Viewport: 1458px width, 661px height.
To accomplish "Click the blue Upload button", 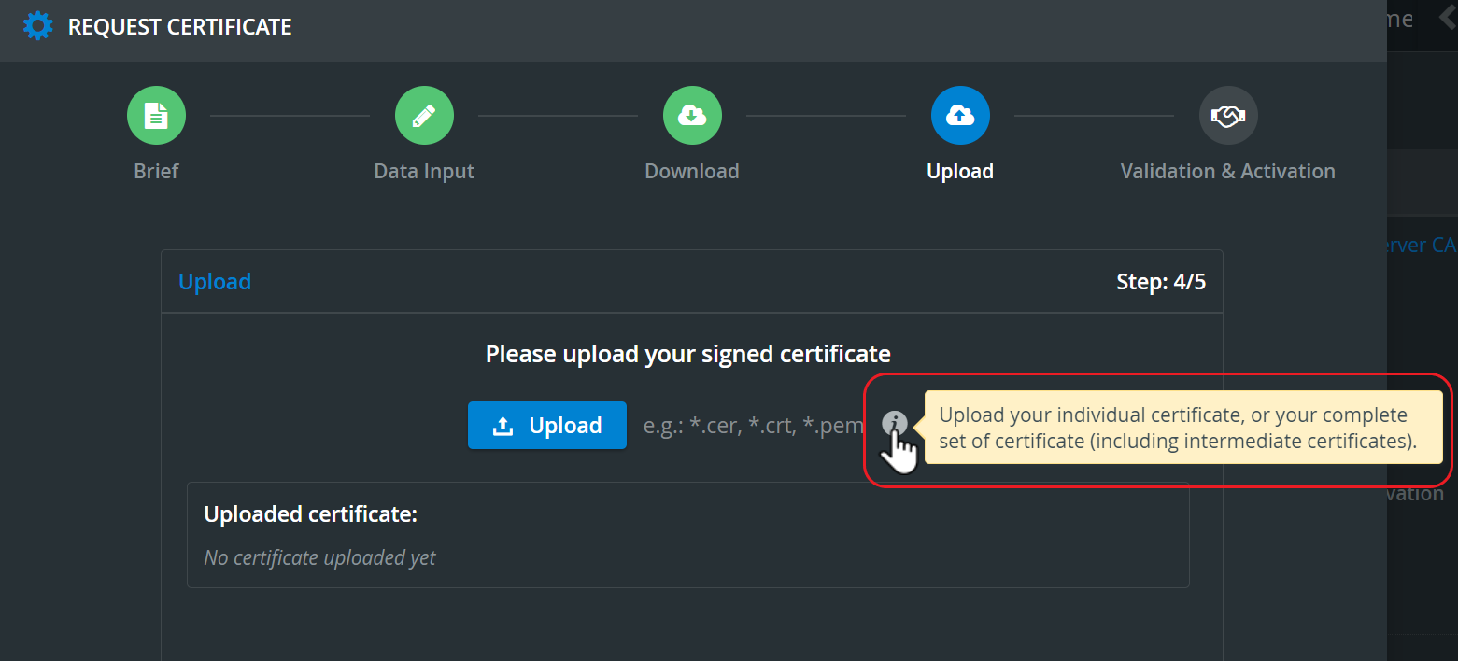I will (547, 426).
